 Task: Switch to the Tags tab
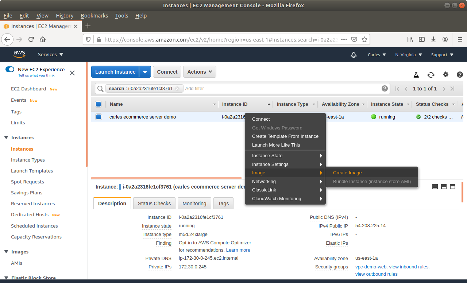pyautogui.click(x=224, y=203)
